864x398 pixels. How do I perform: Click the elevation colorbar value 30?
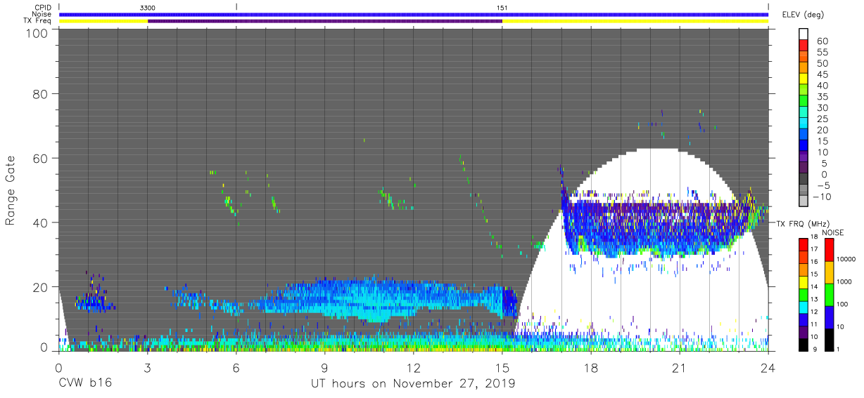tap(822, 107)
